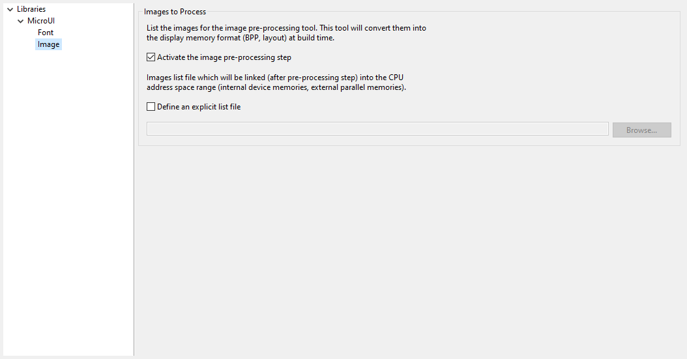This screenshot has height=359, width=687.
Task: Click the "List the images for the image pre-processing tool" line
Action: [286, 29]
